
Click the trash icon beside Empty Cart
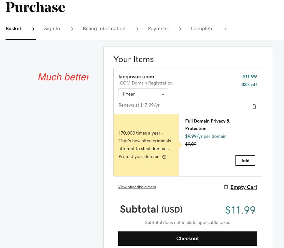[226, 187]
